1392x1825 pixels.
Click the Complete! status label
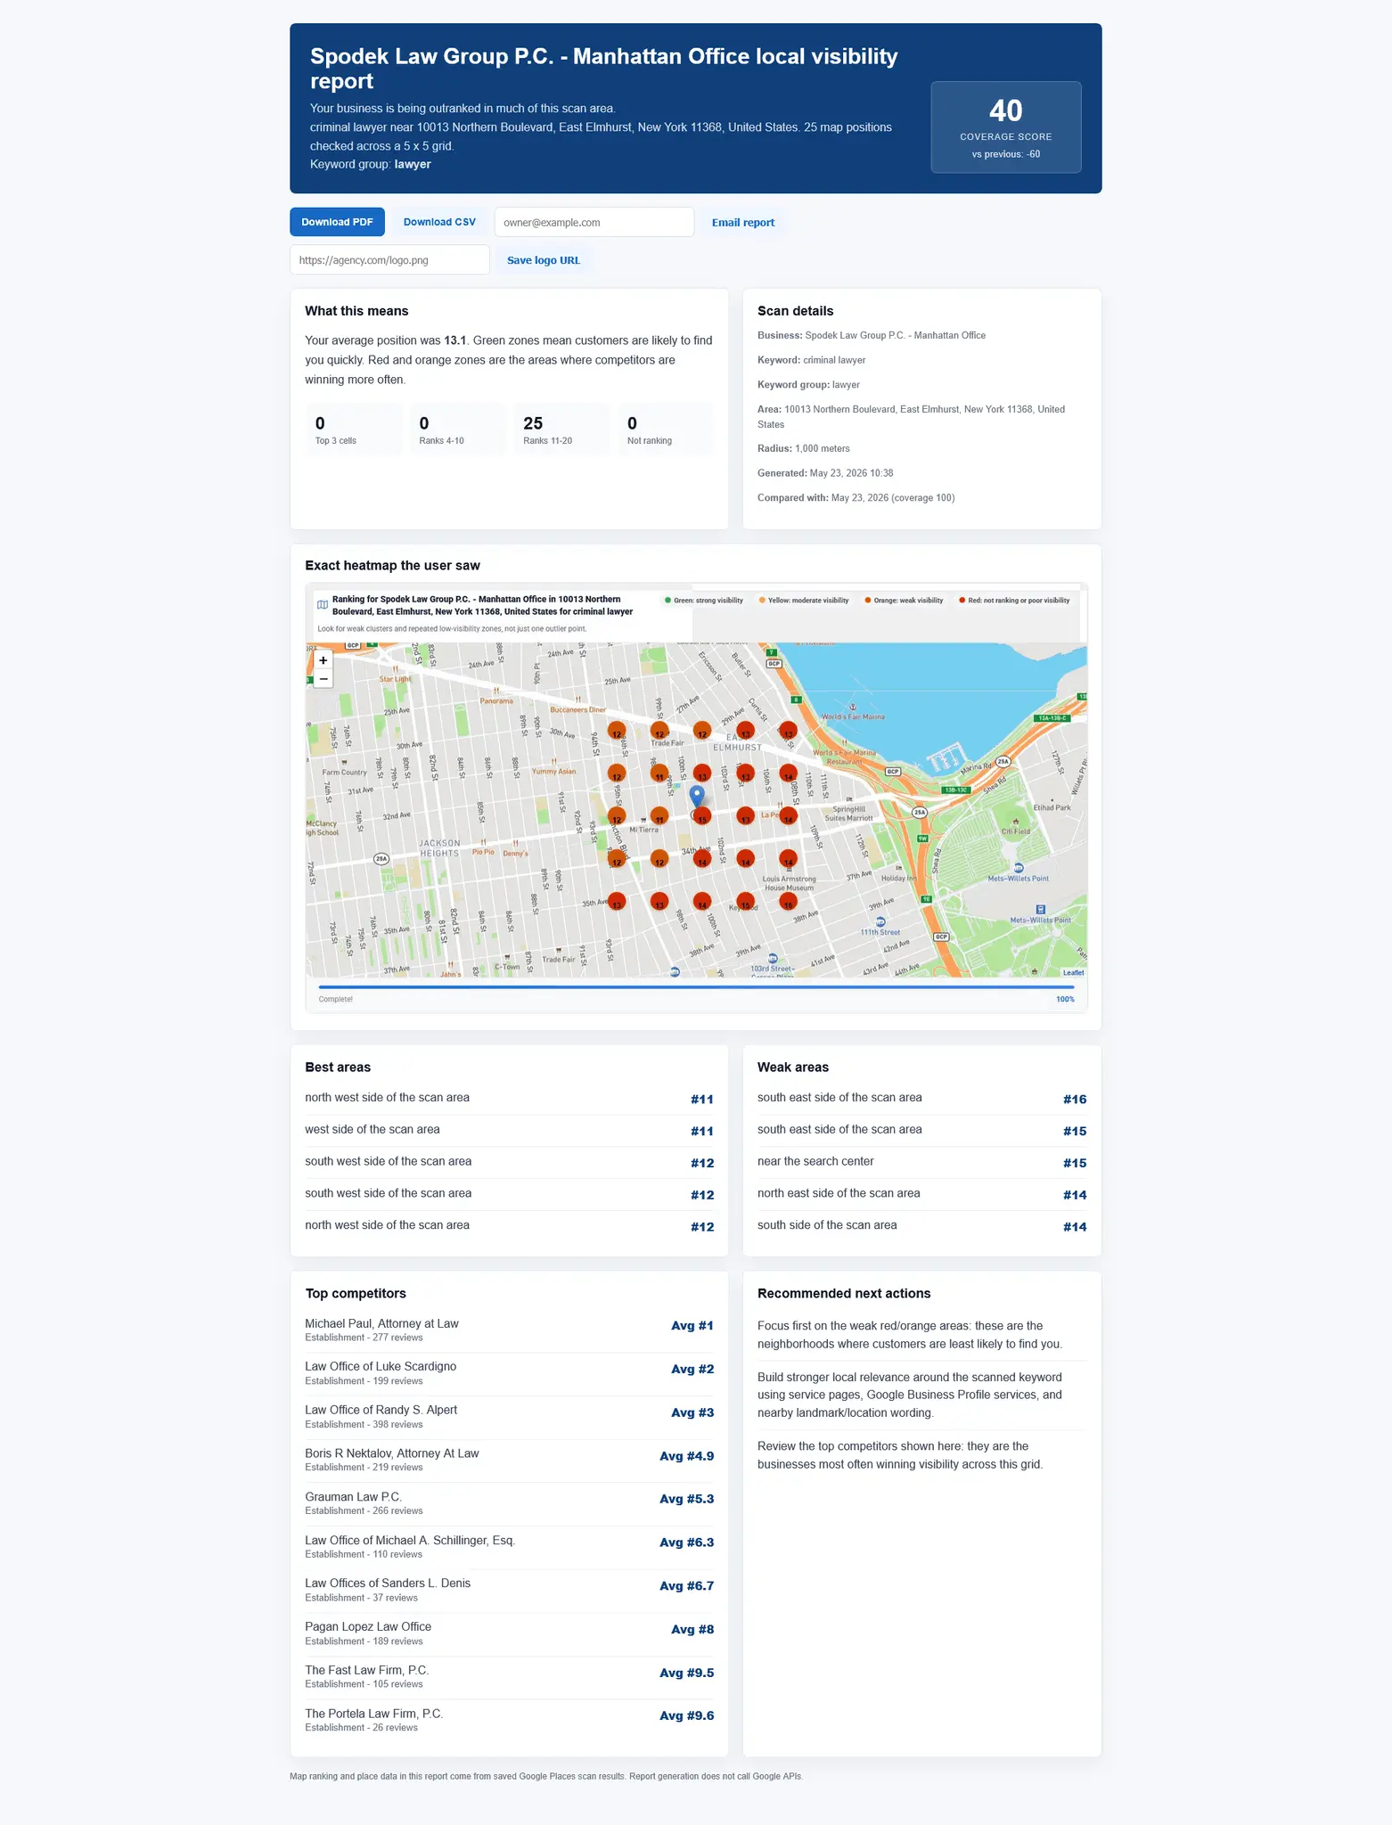(x=335, y=999)
